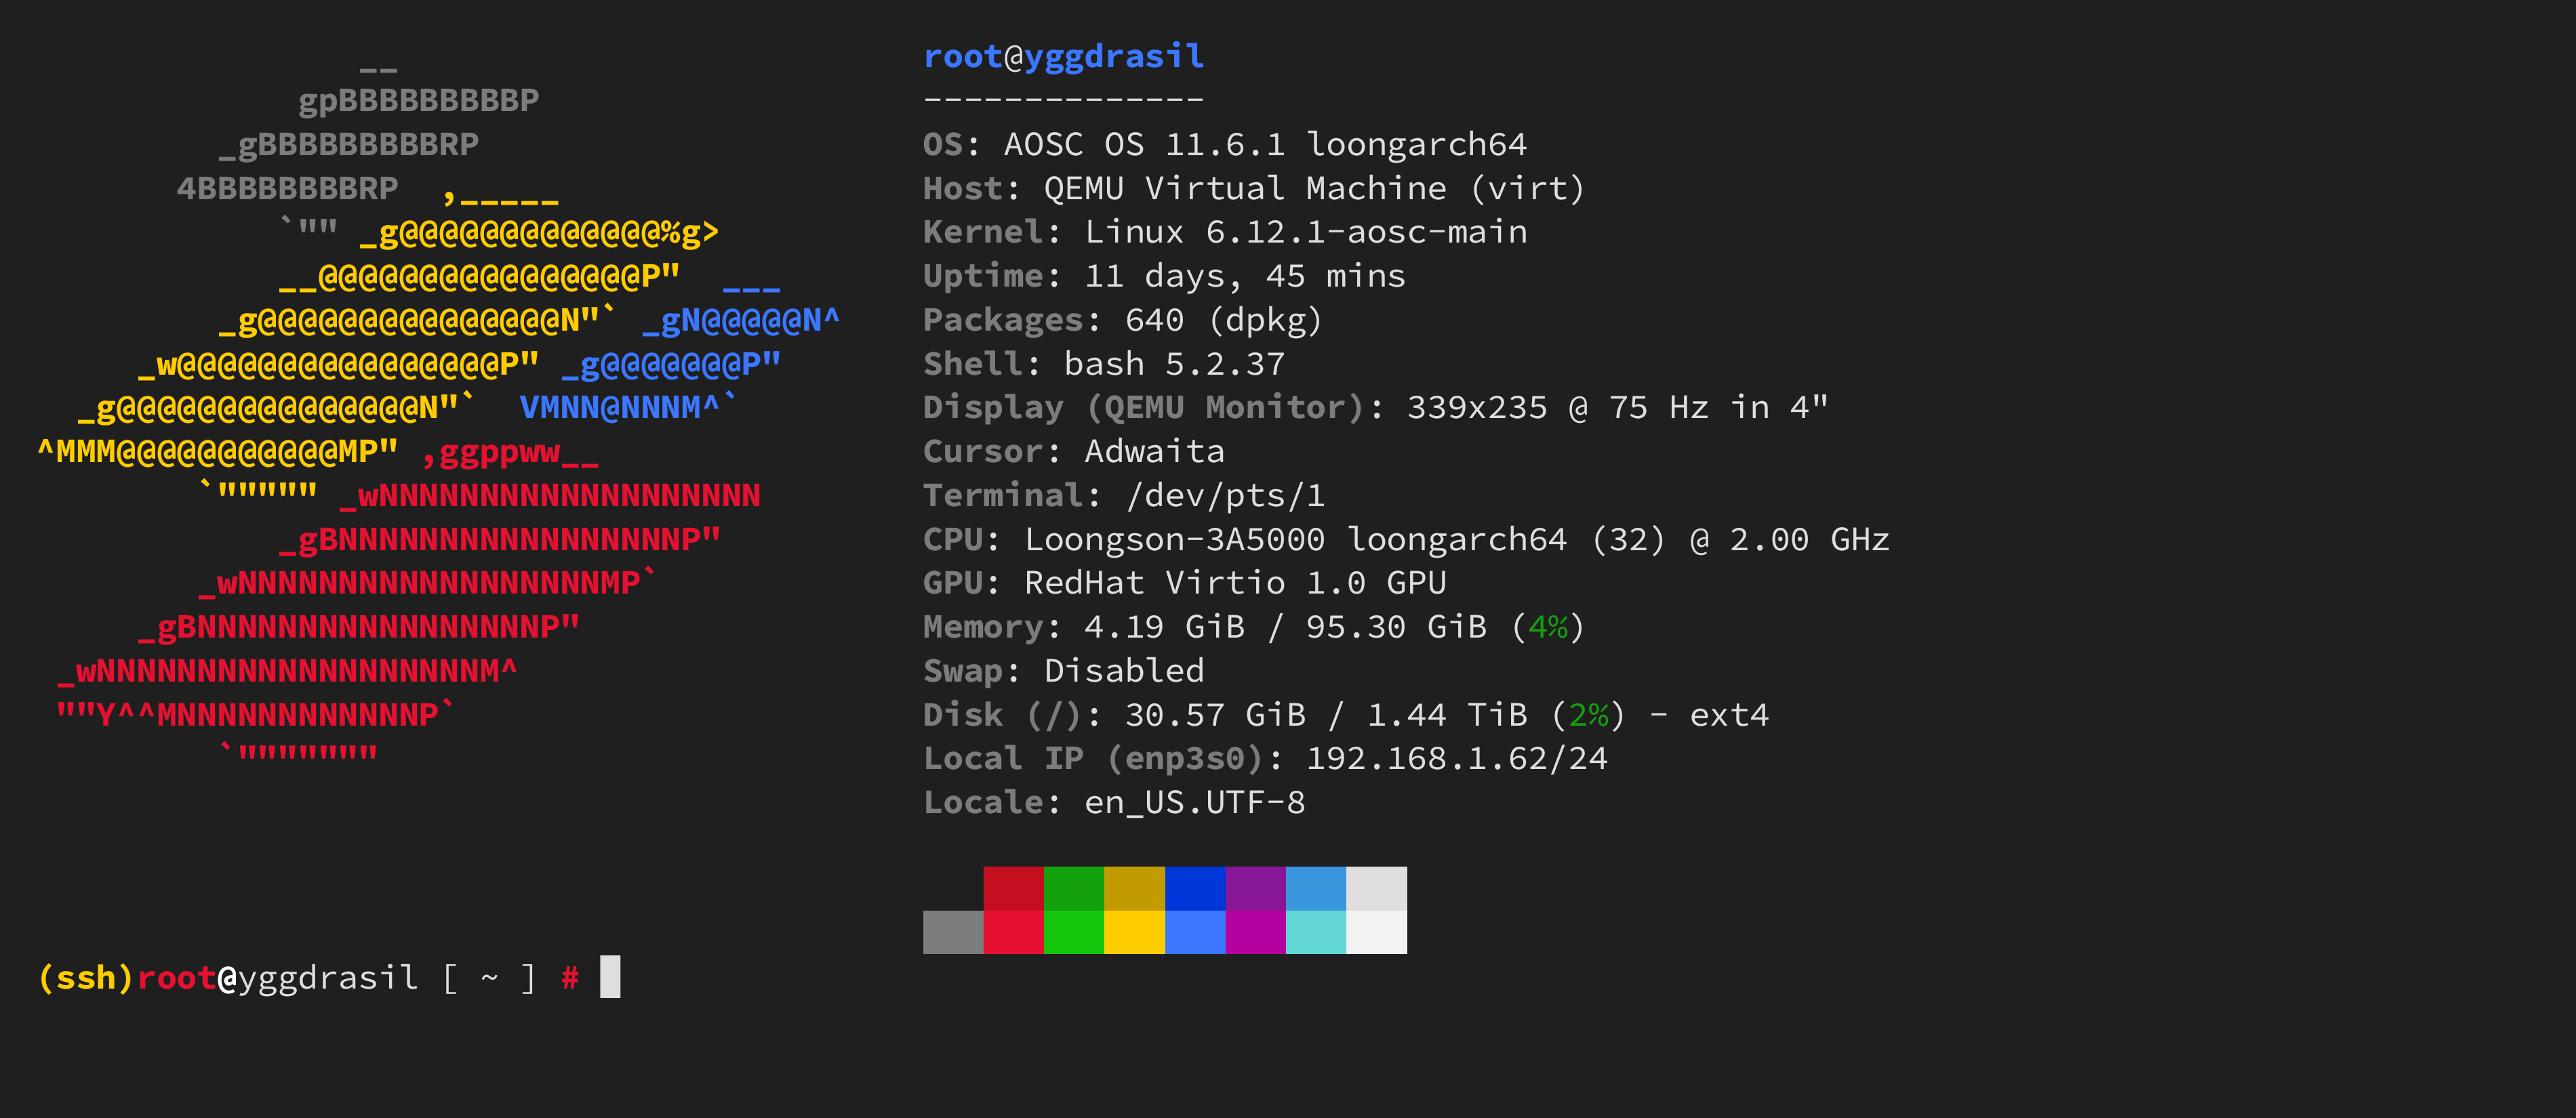Click the gray color block
2576x1118 pixels.
click(x=952, y=931)
